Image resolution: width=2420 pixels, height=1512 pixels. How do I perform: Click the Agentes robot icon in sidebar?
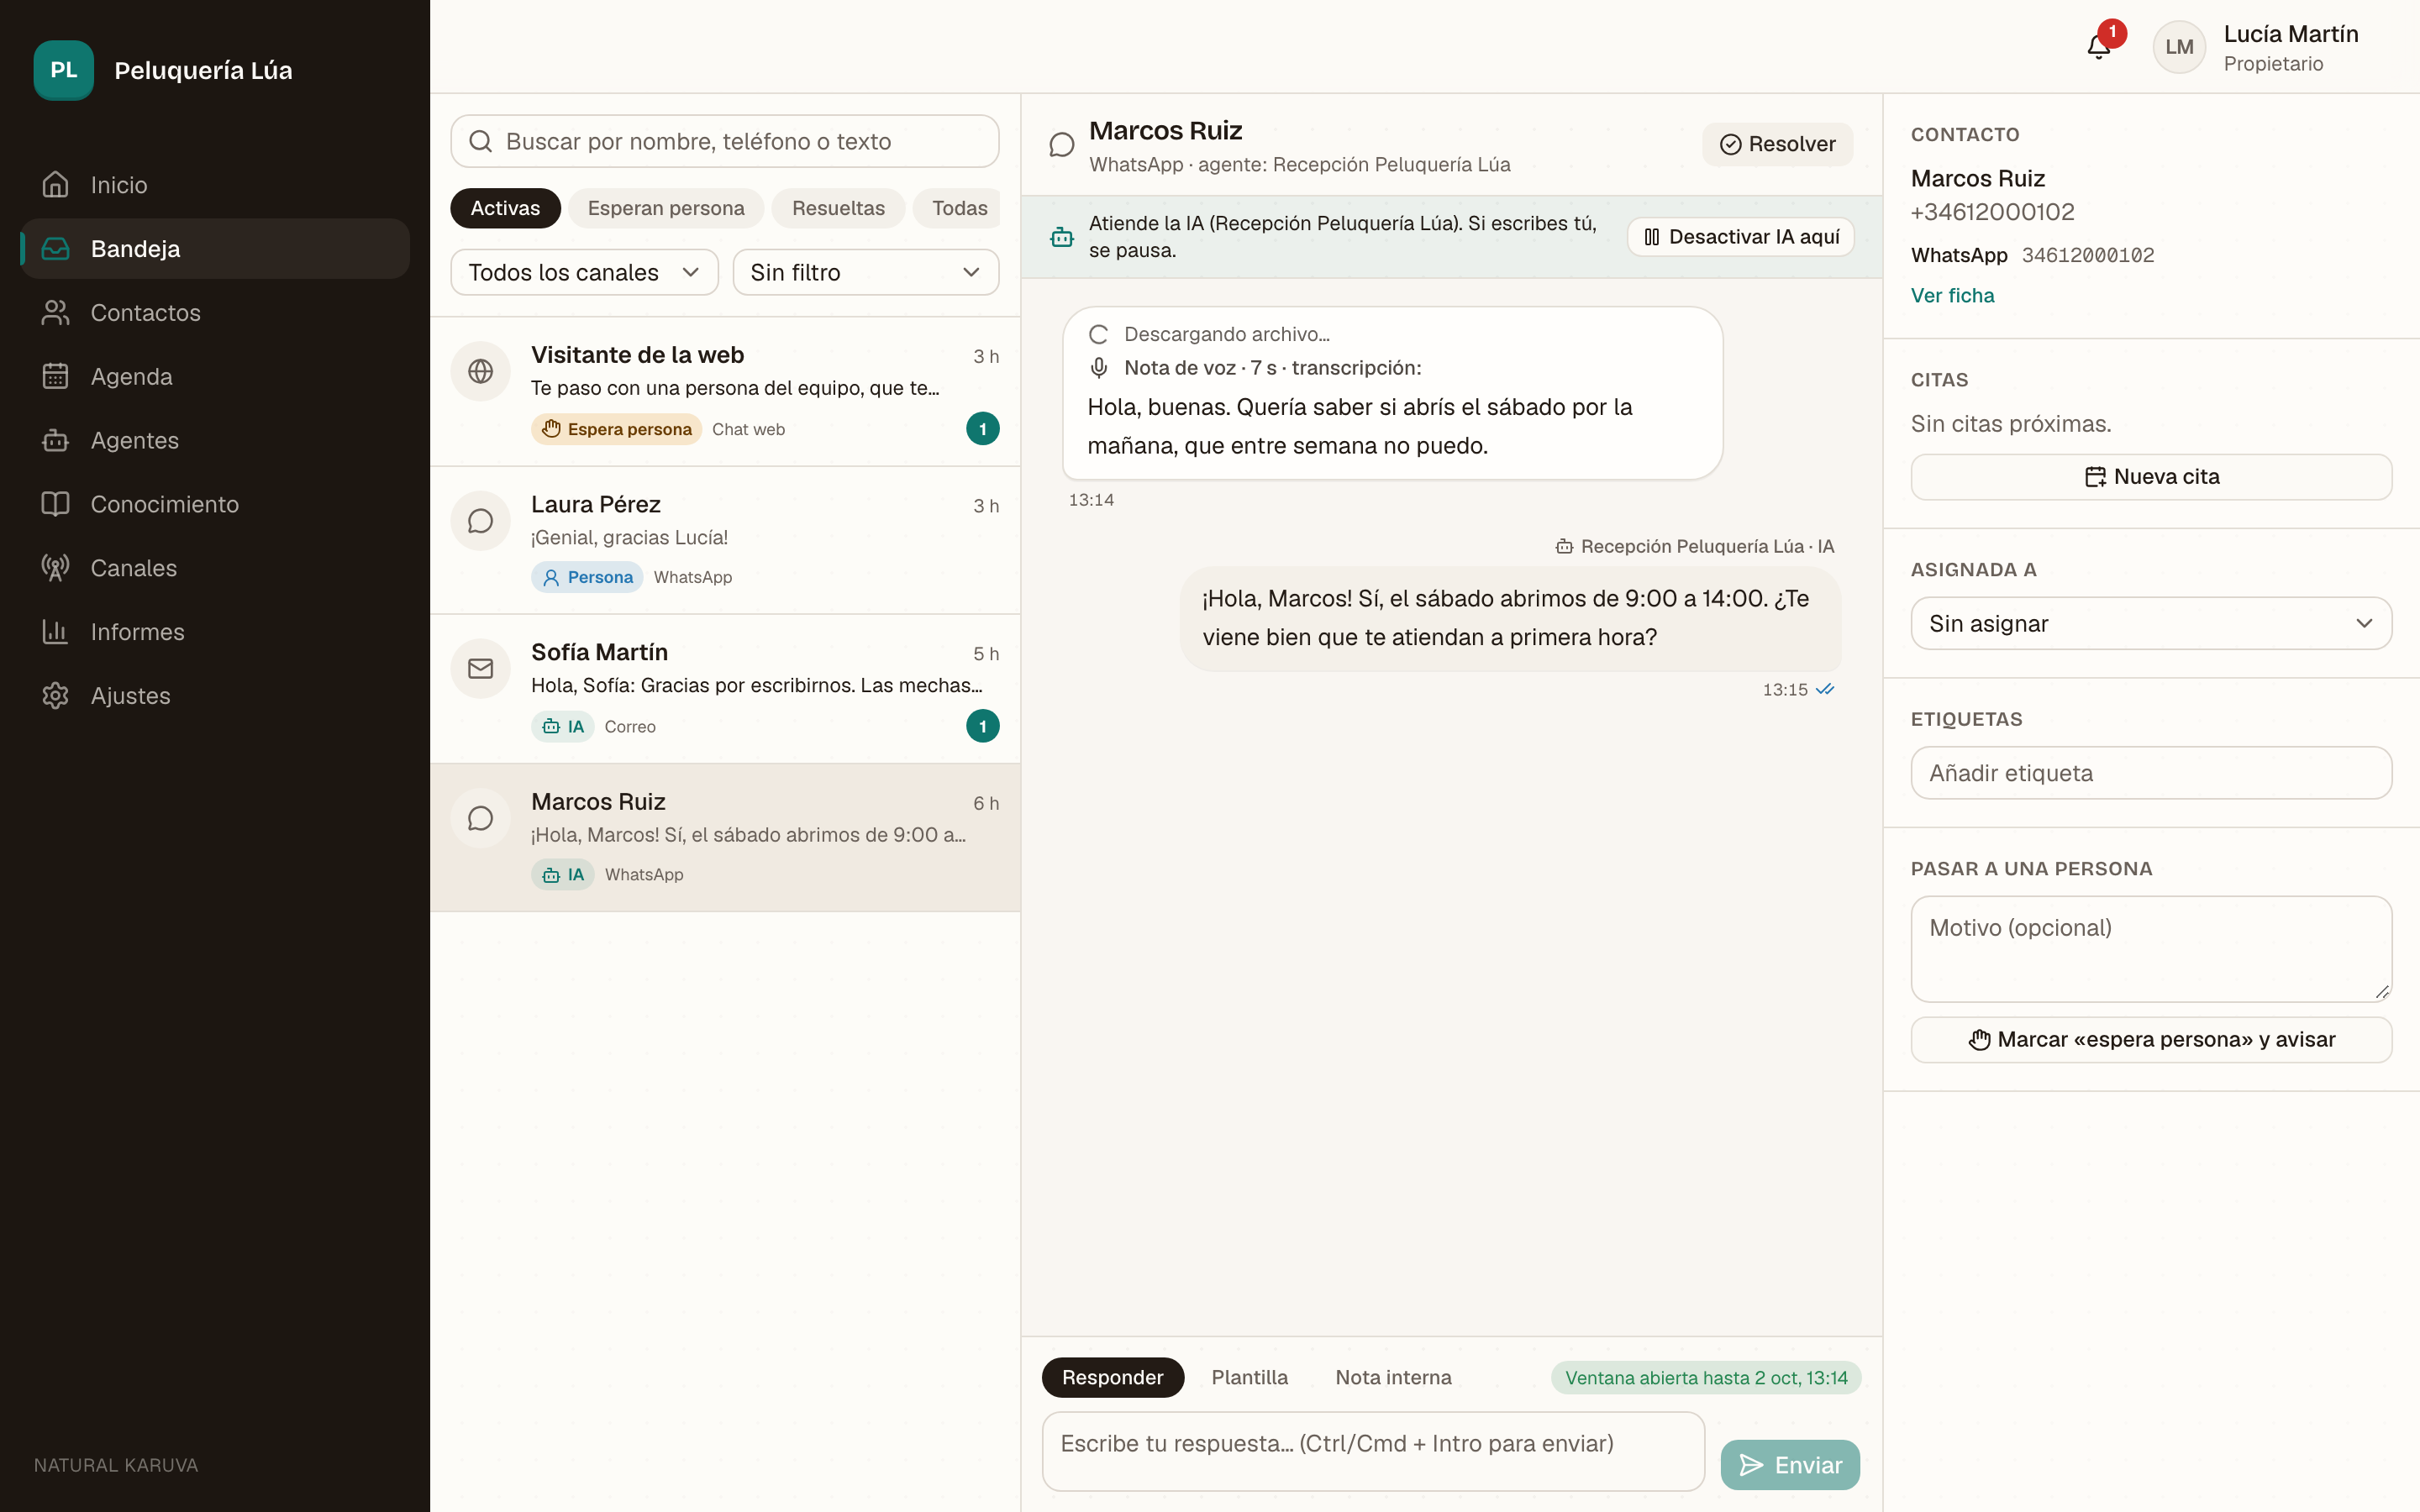(56, 440)
